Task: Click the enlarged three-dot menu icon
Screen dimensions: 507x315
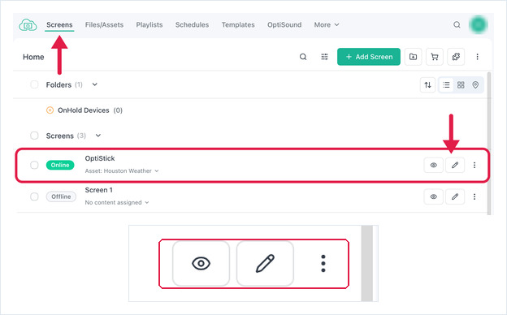Action: click(x=323, y=263)
